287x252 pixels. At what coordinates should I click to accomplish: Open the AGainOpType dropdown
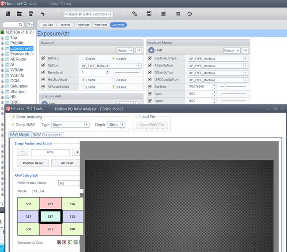(x=218, y=66)
